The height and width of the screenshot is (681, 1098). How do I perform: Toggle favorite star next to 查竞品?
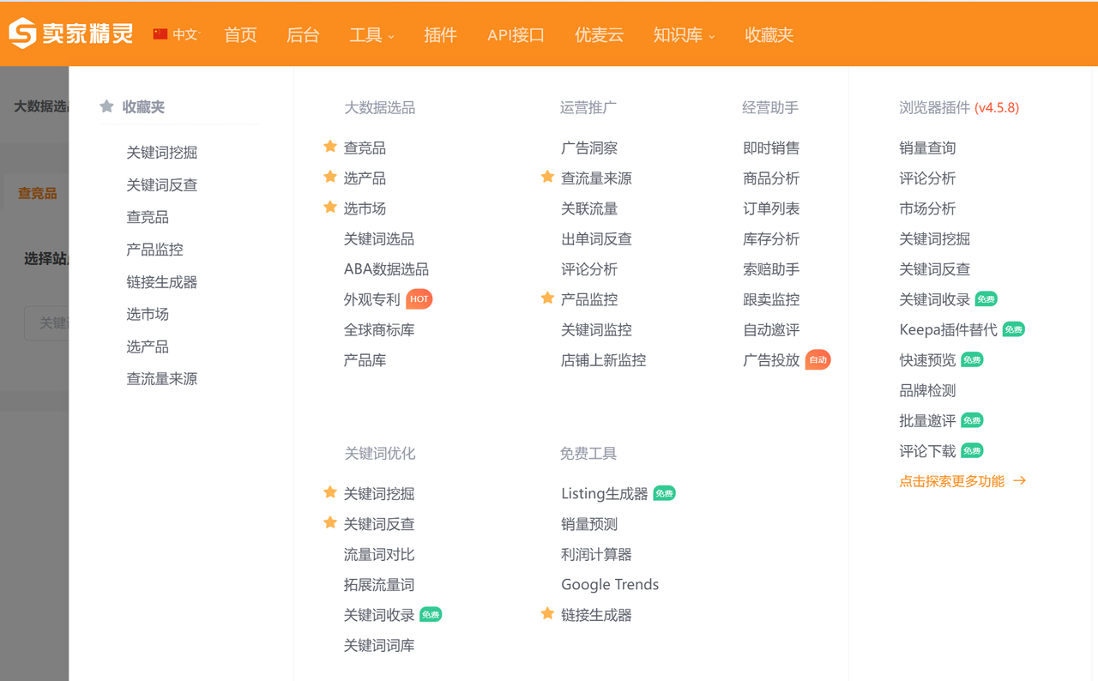pos(330,147)
